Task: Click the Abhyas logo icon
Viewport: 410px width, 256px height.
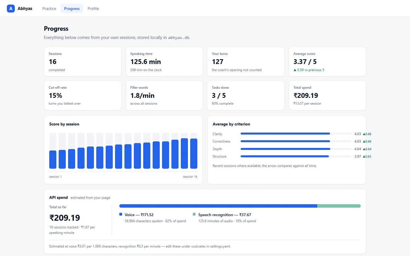Action: [11, 9]
